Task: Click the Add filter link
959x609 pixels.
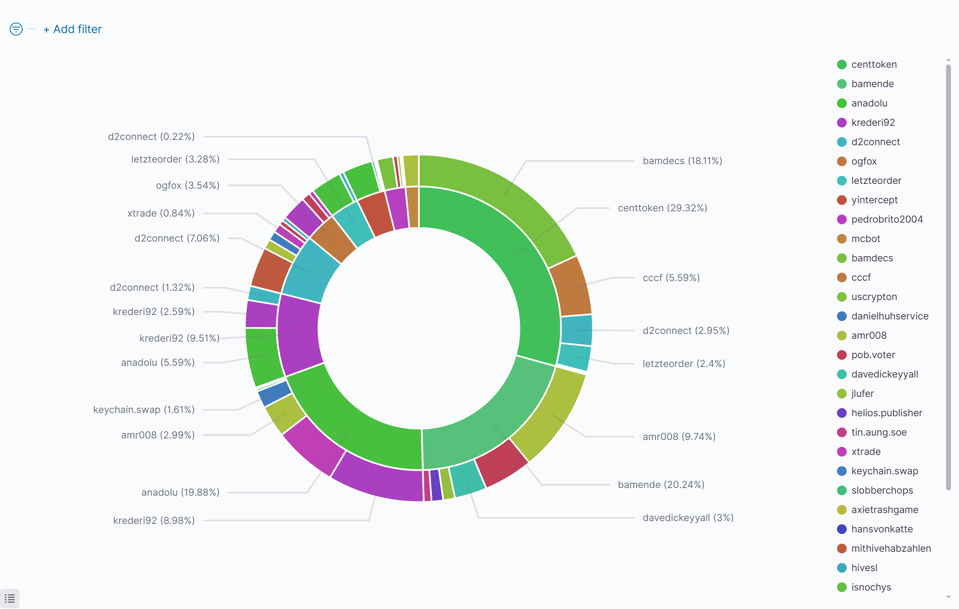Action: point(73,29)
